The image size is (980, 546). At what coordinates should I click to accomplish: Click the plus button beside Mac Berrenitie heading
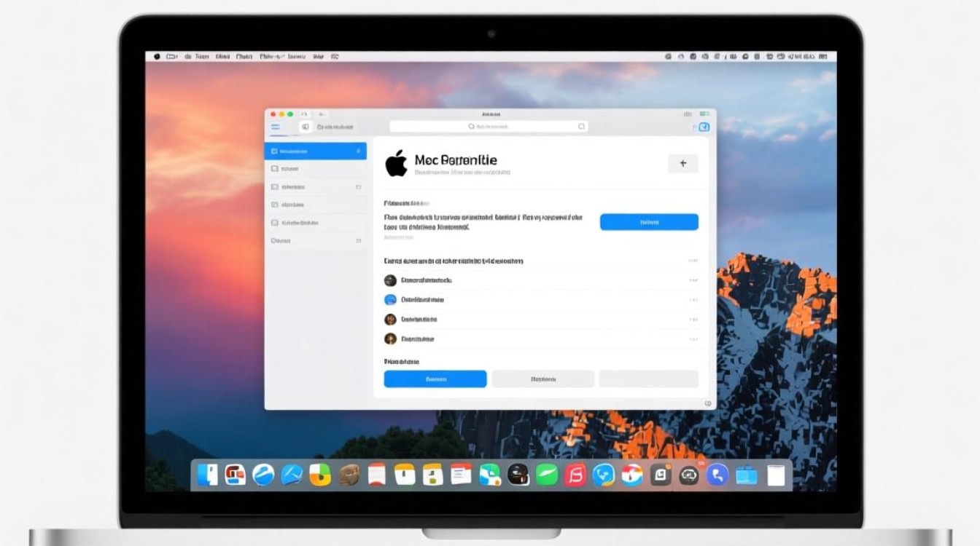pos(683,164)
